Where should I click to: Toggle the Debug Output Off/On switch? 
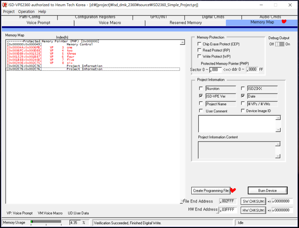pos(280,44)
